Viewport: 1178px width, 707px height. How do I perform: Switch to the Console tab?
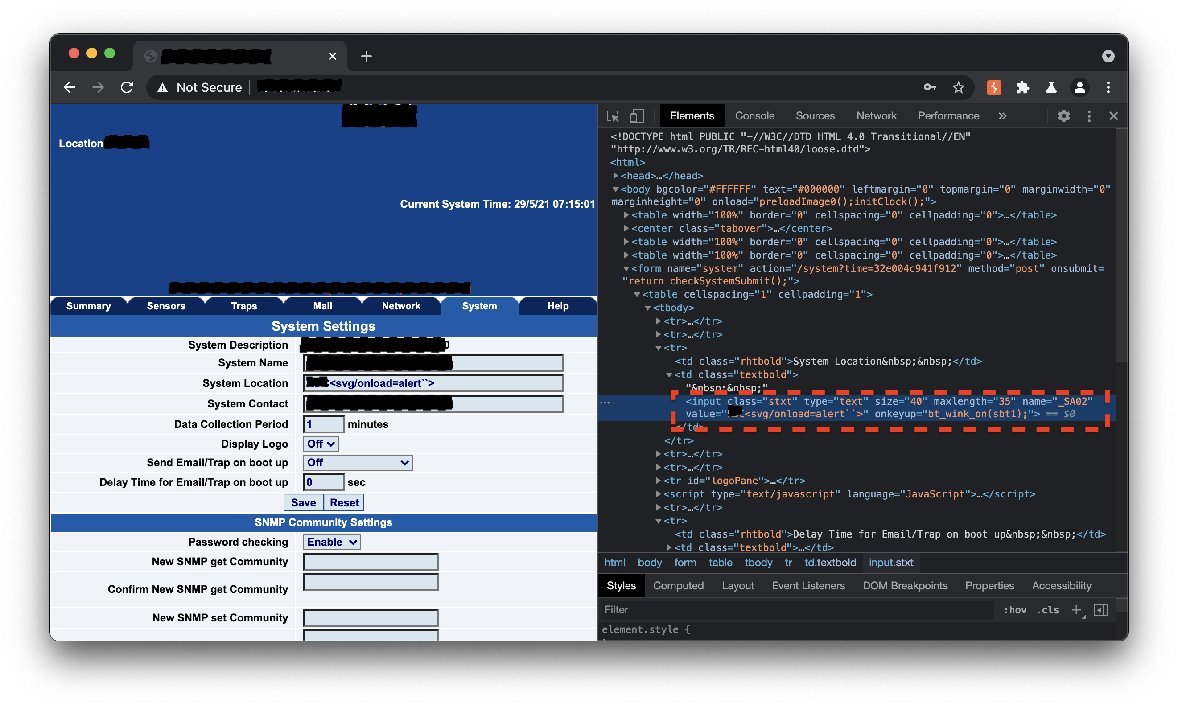click(754, 116)
